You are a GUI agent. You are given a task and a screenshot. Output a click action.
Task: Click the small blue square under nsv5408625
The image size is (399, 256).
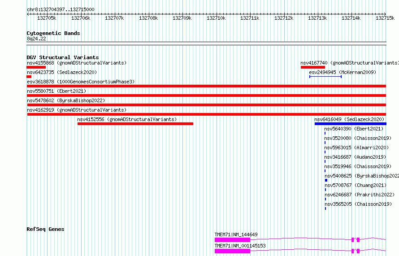pos(326,180)
